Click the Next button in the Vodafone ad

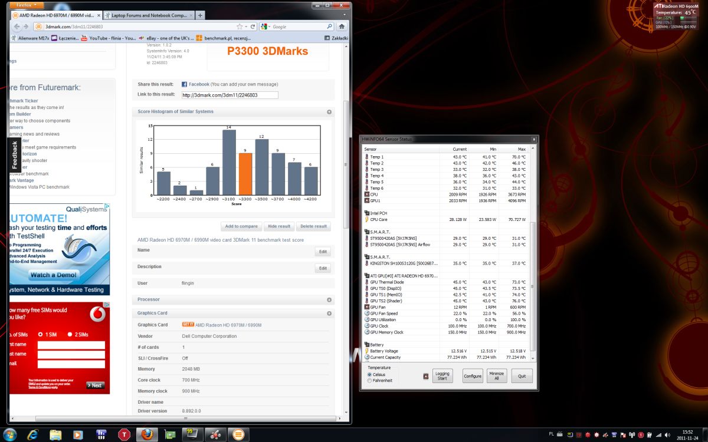click(x=96, y=385)
